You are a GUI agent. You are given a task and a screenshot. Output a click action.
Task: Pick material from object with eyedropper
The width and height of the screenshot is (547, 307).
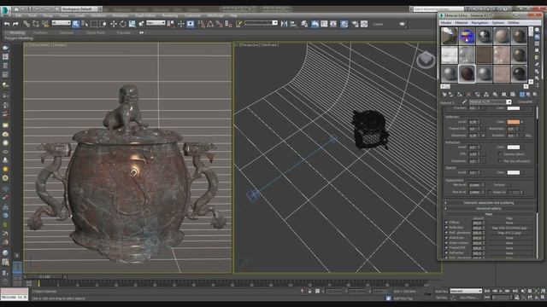(464, 102)
